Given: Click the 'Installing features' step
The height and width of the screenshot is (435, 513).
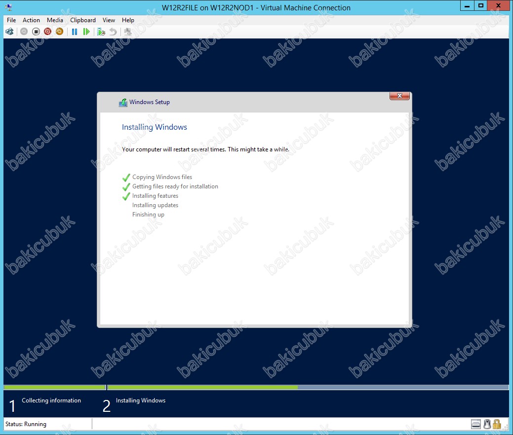Looking at the screenshot, I should click(x=155, y=196).
